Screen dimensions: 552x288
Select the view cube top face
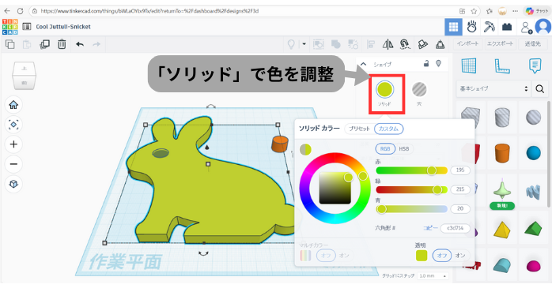tap(25, 68)
